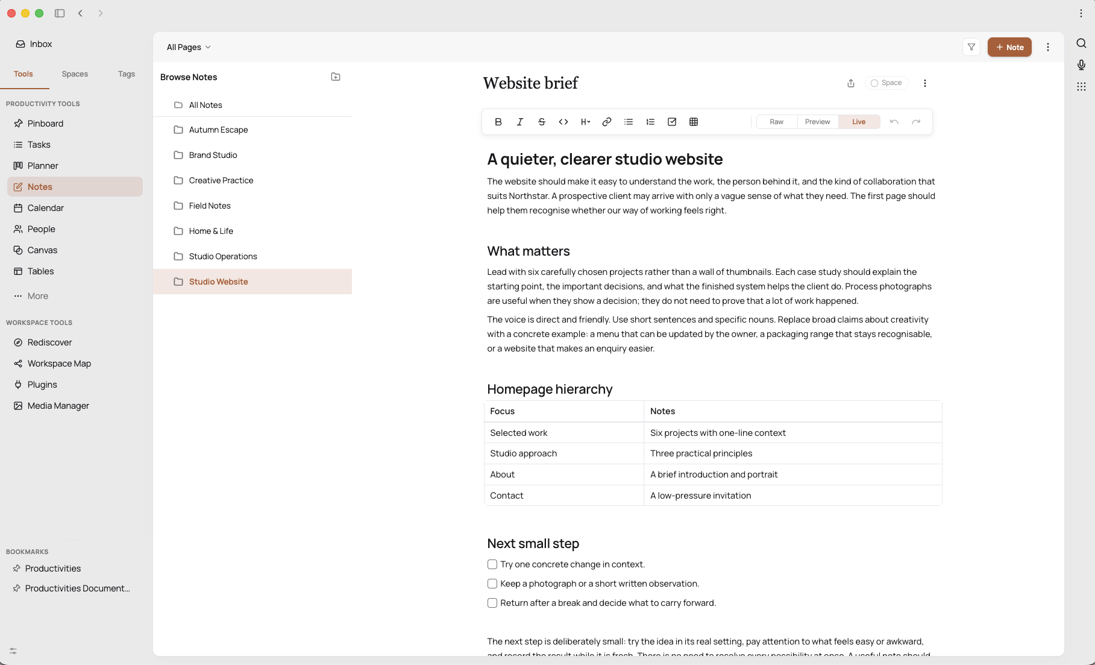This screenshot has width=1095, height=665.
Task: Activate the microphone icon
Action: 1081,65
